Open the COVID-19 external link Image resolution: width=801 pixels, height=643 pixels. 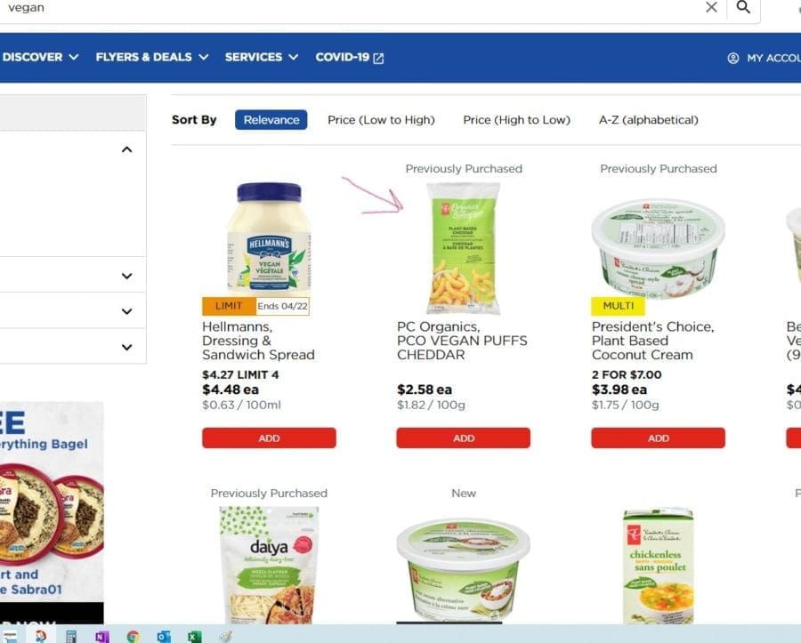[x=350, y=57]
